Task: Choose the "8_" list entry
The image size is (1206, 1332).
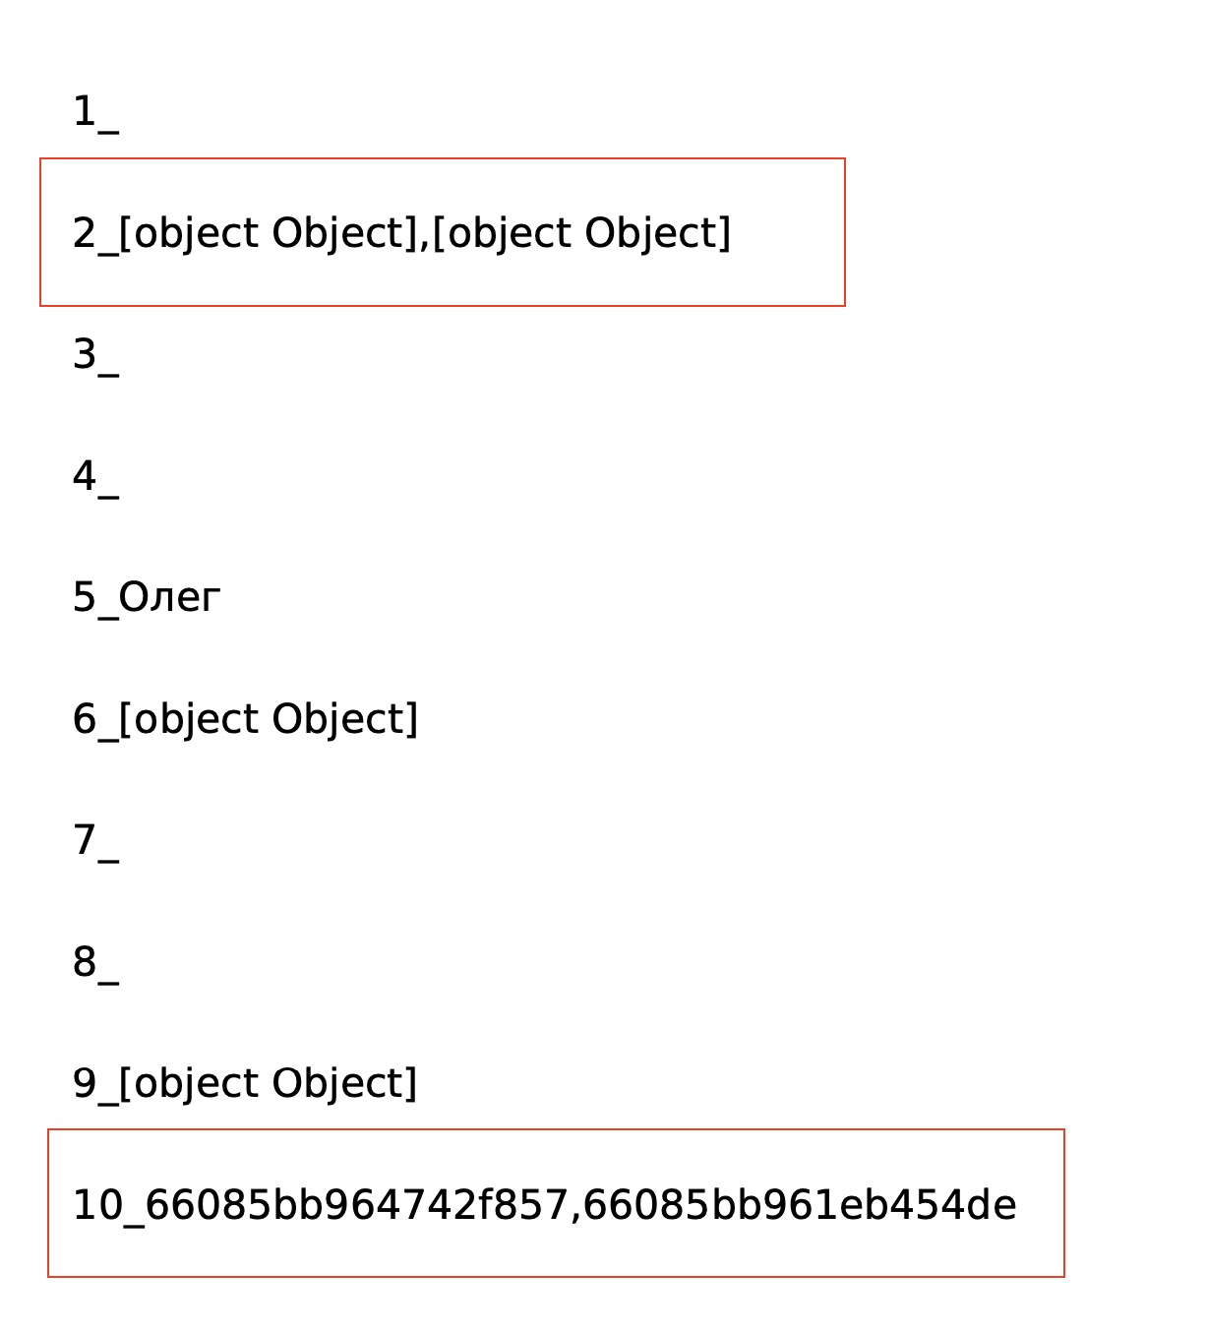Action: [x=95, y=962]
